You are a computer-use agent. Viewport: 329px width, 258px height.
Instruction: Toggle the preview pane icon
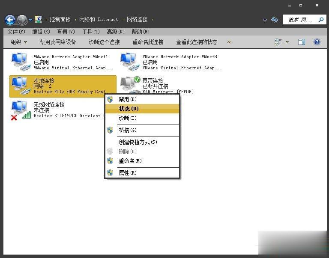302,42
